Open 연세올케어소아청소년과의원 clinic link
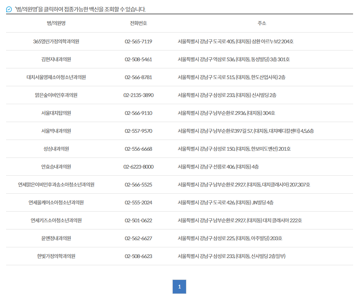This screenshot has width=357, height=296. click(56, 203)
